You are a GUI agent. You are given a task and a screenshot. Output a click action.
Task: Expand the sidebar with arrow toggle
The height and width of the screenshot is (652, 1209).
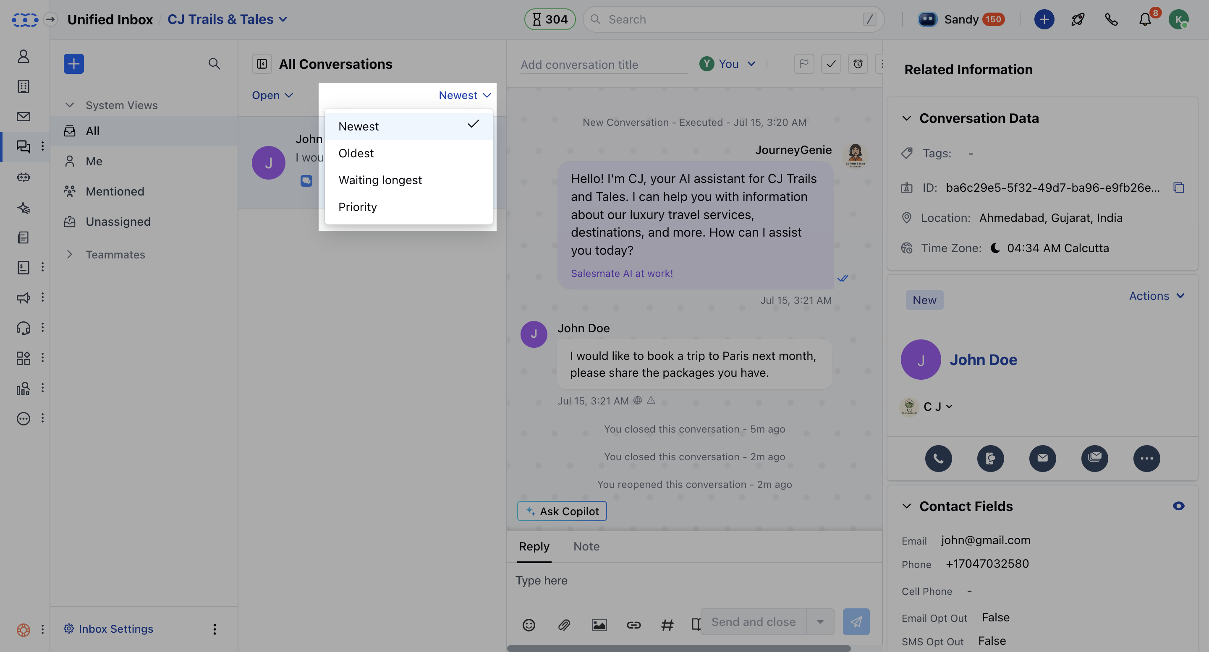click(x=50, y=19)
